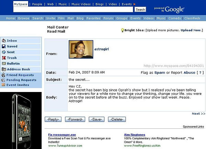Screen dimensions: 206x149
Task: Open Film in navigation bar
Action: click(x=61, y=18)
